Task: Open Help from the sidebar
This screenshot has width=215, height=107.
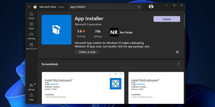Action: [x=31, y=97]
